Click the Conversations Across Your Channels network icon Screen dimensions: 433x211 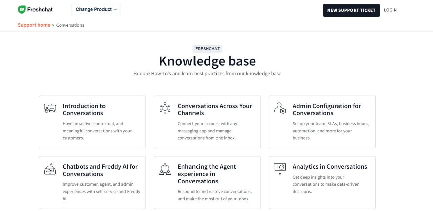click(x=165, y=108)
